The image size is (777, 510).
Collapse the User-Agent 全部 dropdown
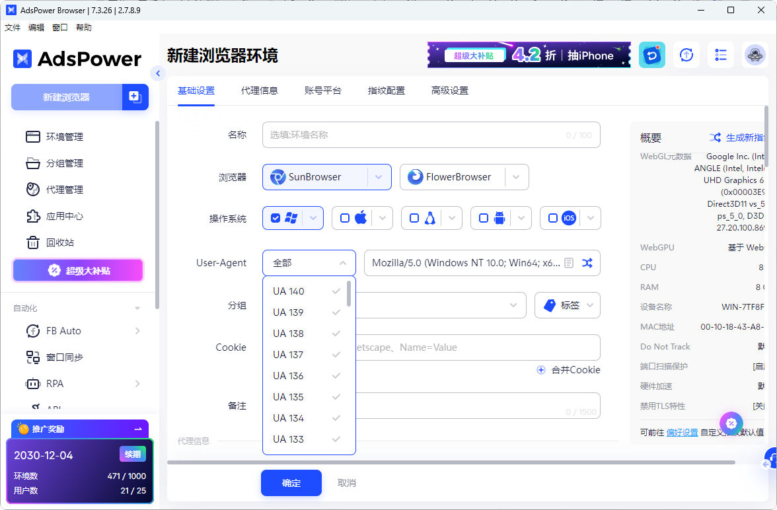coord(309,263)
